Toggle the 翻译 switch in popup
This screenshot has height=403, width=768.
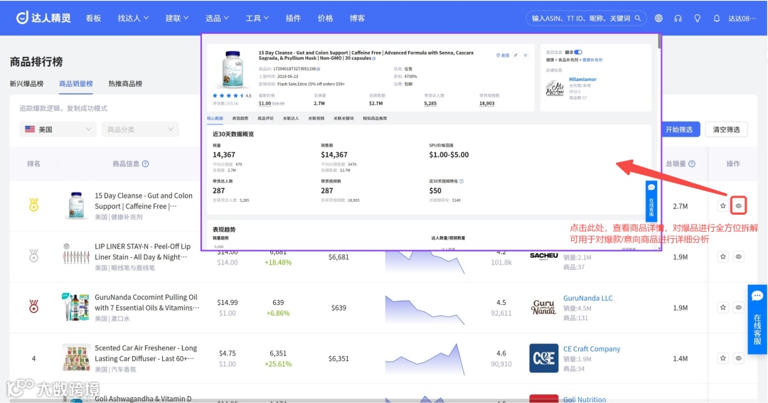coord(578,53)
